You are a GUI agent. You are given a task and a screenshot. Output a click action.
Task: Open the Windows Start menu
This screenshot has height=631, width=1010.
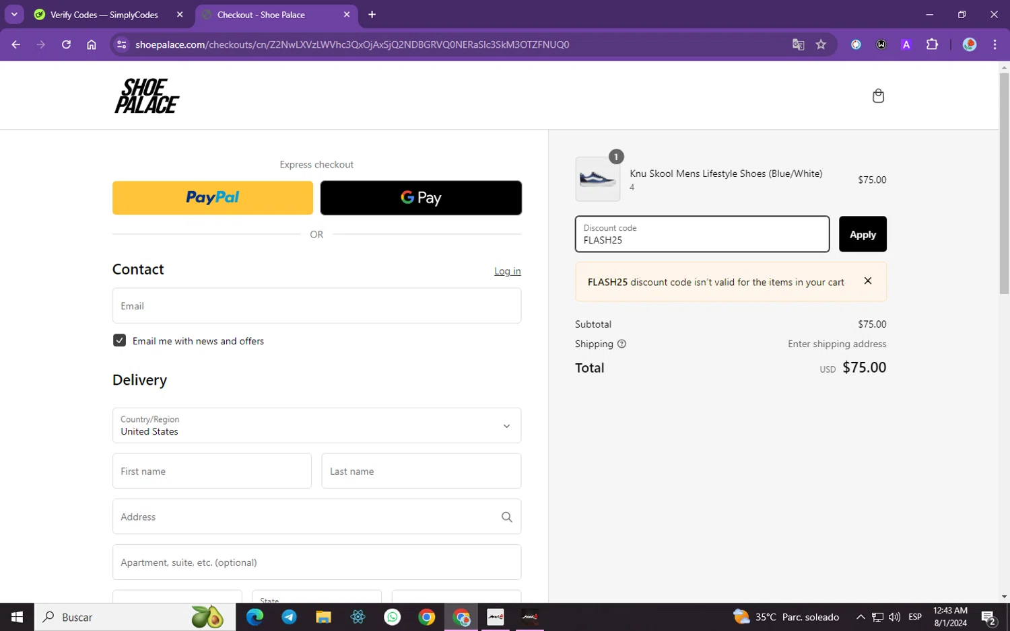17,617
